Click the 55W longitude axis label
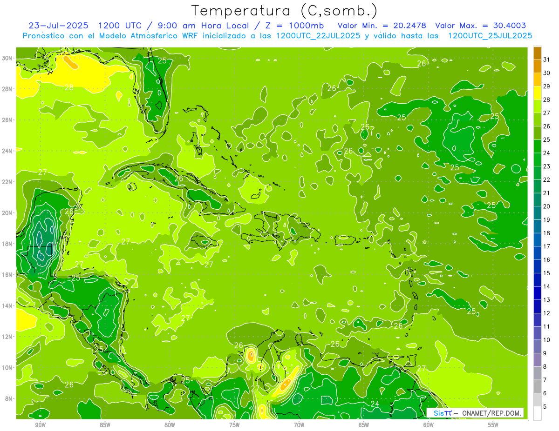The image size is (559, 431). pyautogui.click(x=493, y=425)
